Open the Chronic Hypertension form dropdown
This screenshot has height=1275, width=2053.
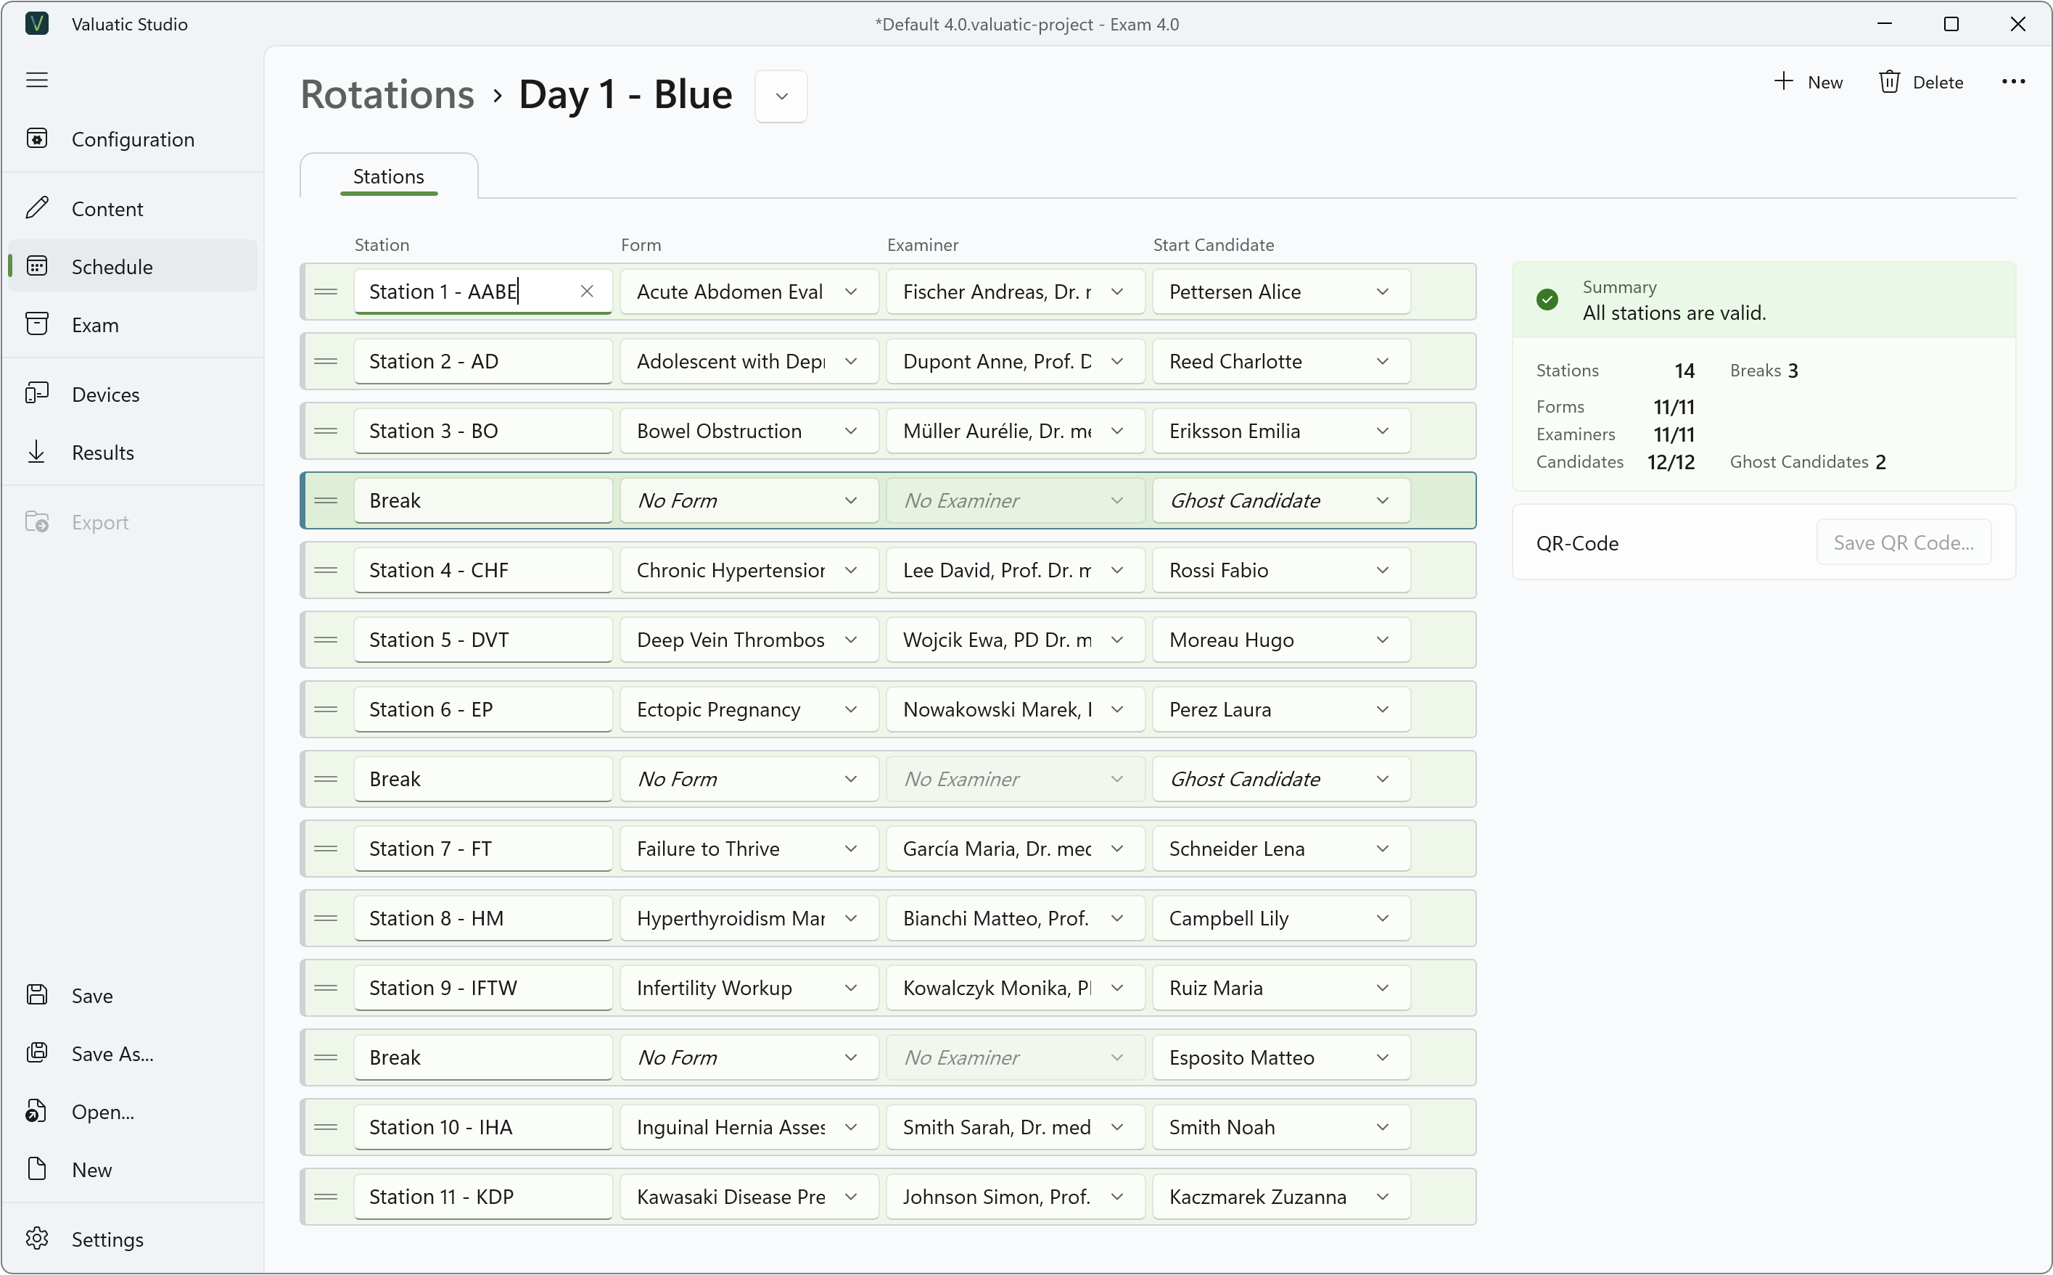(749, 570)
